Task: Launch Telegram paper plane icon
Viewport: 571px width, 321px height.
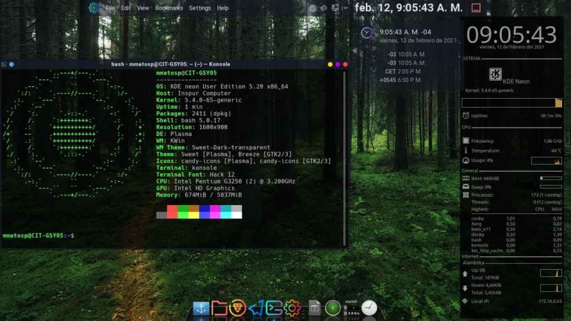Action: 255,308
